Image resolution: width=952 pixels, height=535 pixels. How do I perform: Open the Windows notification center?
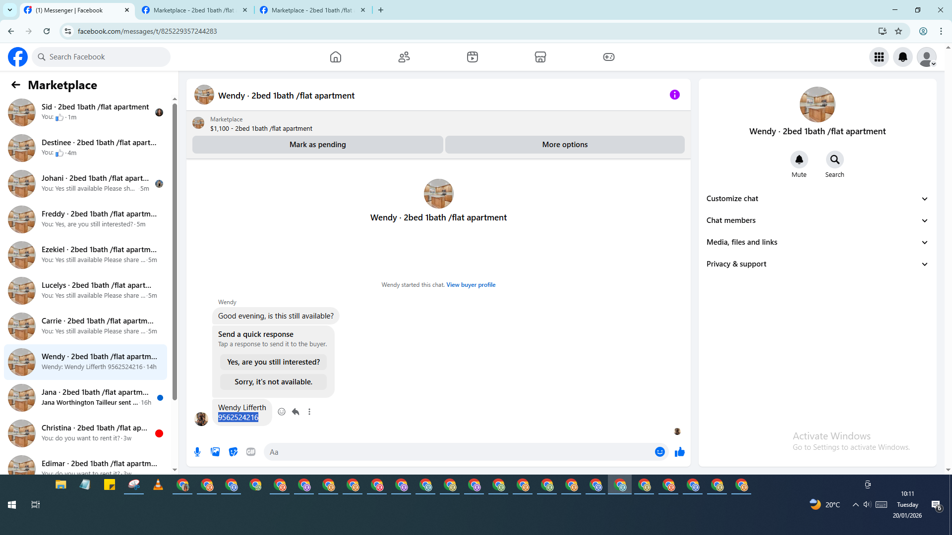click(x=936, y=505)
